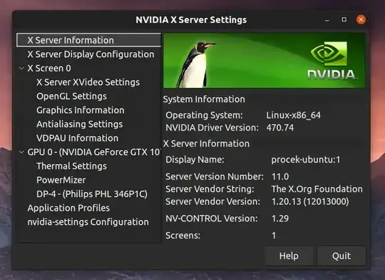Open nvidia-settings Configuration page
Viewport: 385px width, 280px height.
(88, 222)
